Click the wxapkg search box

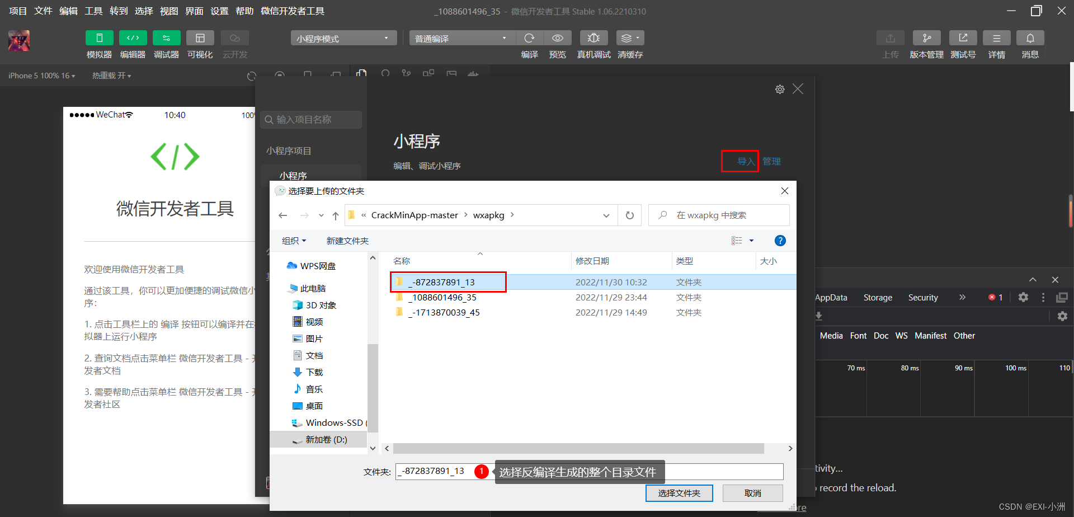pos(719,215)
